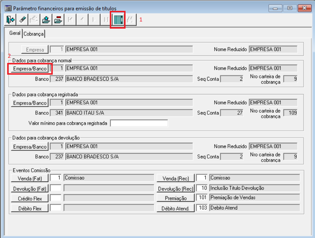The height and width of the screenshot is (238, 315).
Task: Minimize the parameters window
Action: click(275, 8)
